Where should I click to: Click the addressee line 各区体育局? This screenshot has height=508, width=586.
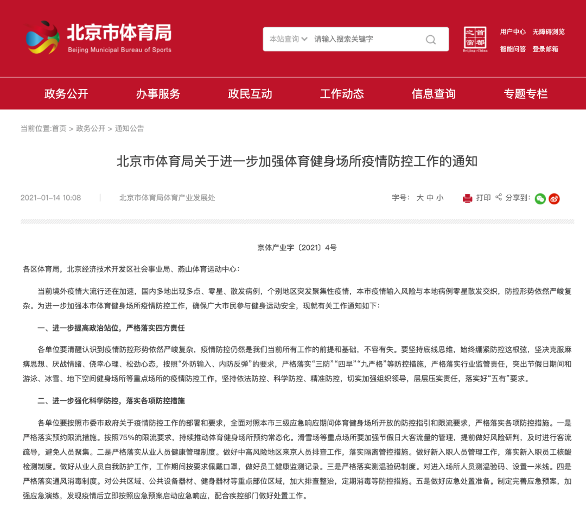[131, 269]
